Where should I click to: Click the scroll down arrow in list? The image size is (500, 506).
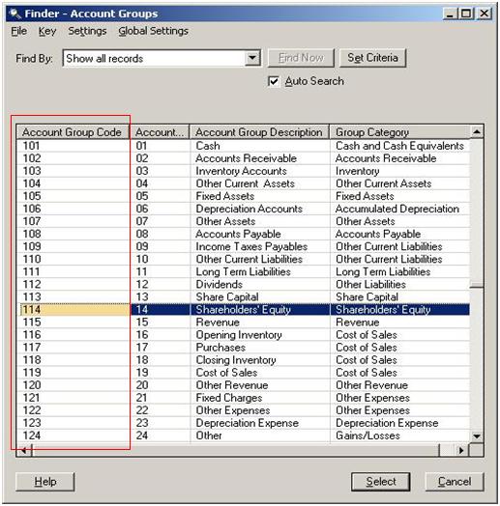477,436
